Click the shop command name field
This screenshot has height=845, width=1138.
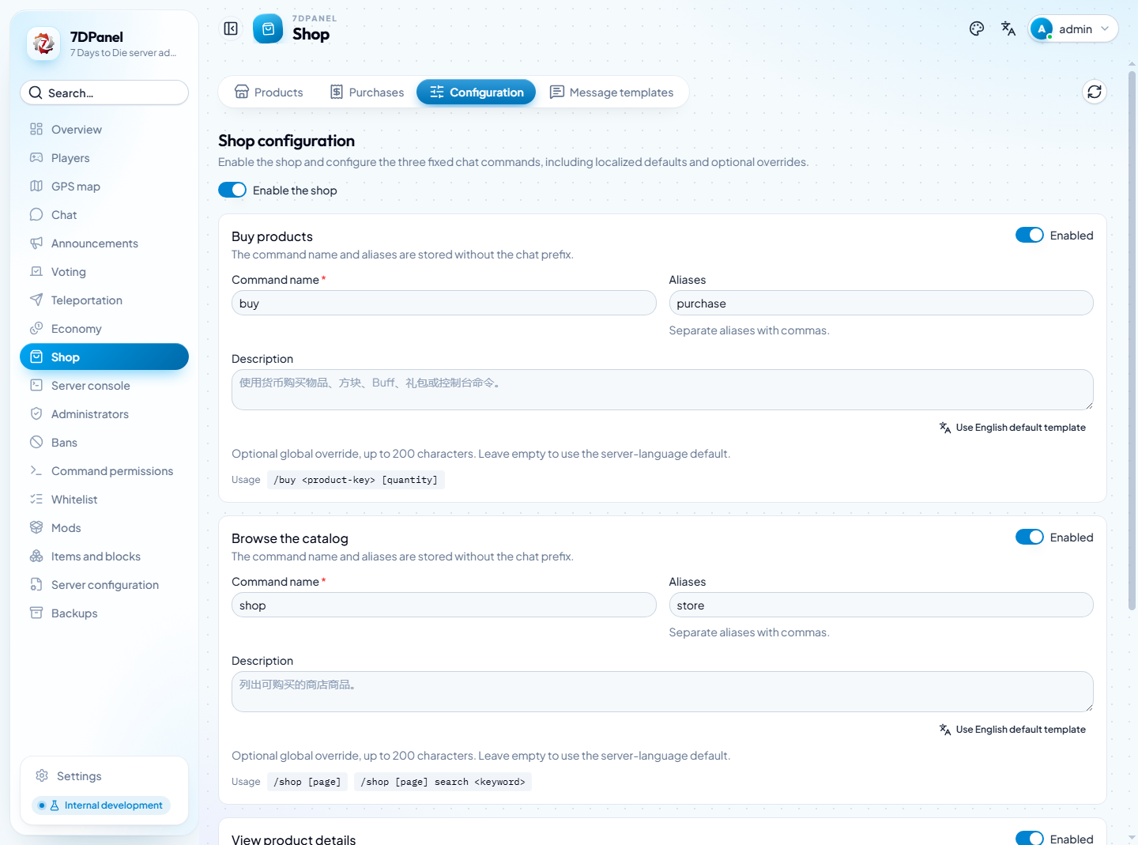click(x=444, y=605)
